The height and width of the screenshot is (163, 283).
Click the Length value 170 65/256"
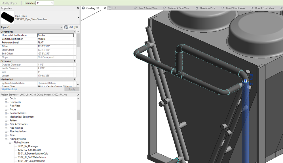tap(55, 76)
